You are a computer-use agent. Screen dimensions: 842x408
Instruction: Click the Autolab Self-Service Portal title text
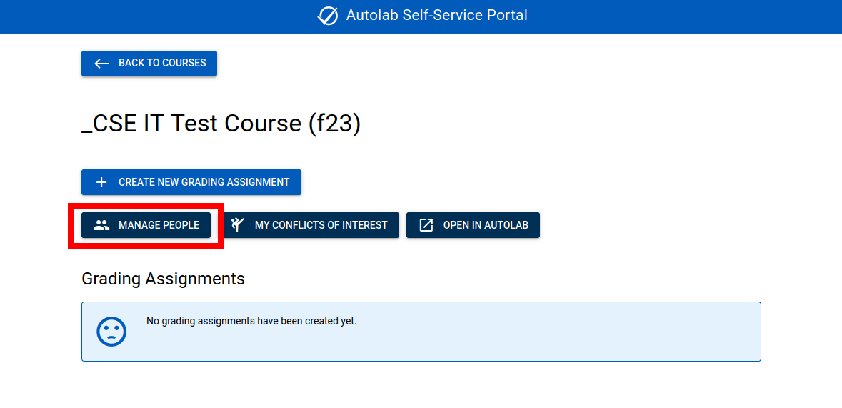[x=436, y=16]
